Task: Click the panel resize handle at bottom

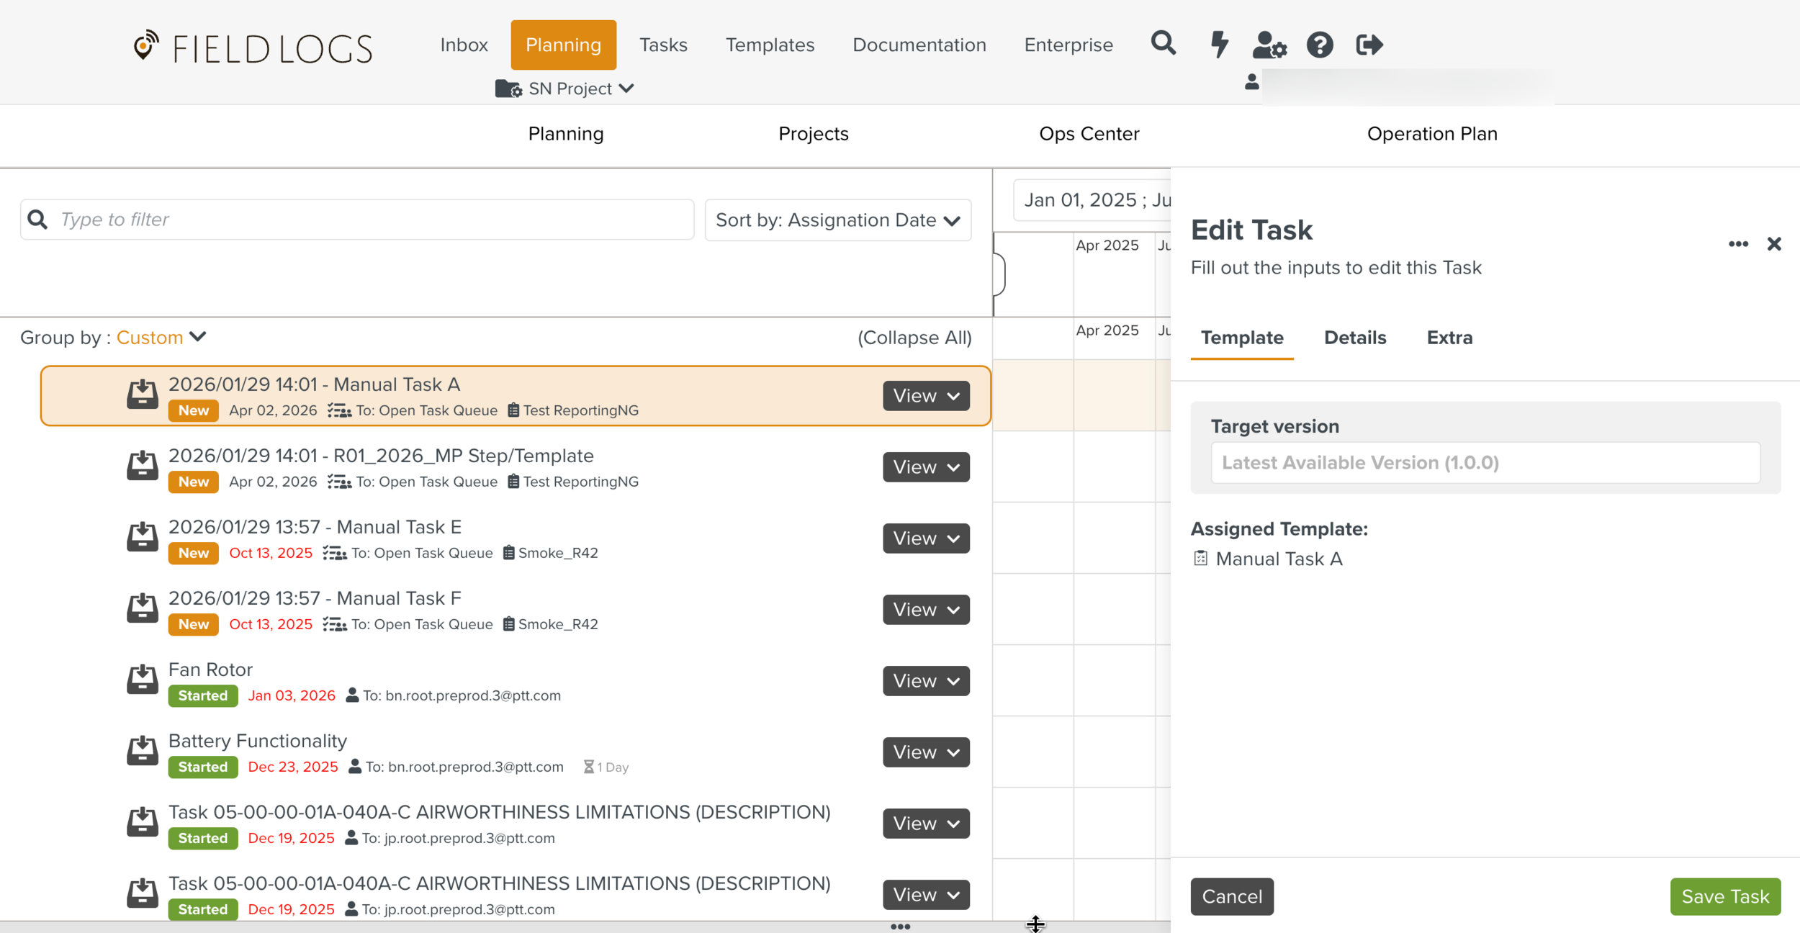Action: coord(900,927)
